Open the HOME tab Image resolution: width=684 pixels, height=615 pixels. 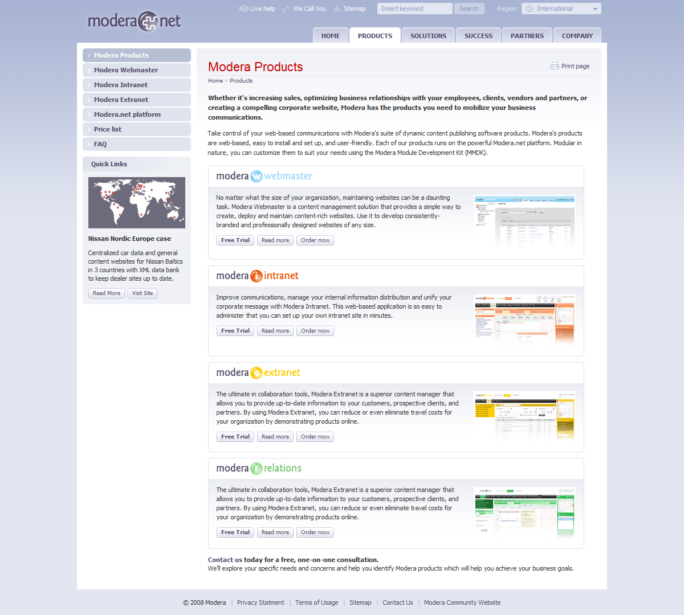pyautogui.click(x=331, y=35)
